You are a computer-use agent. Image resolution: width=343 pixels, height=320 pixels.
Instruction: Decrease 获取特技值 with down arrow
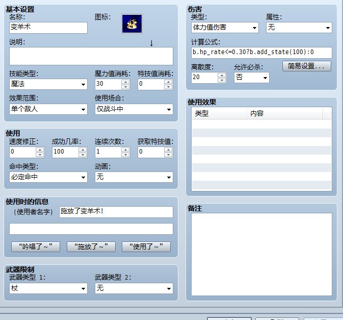click(x=168, y=155)
